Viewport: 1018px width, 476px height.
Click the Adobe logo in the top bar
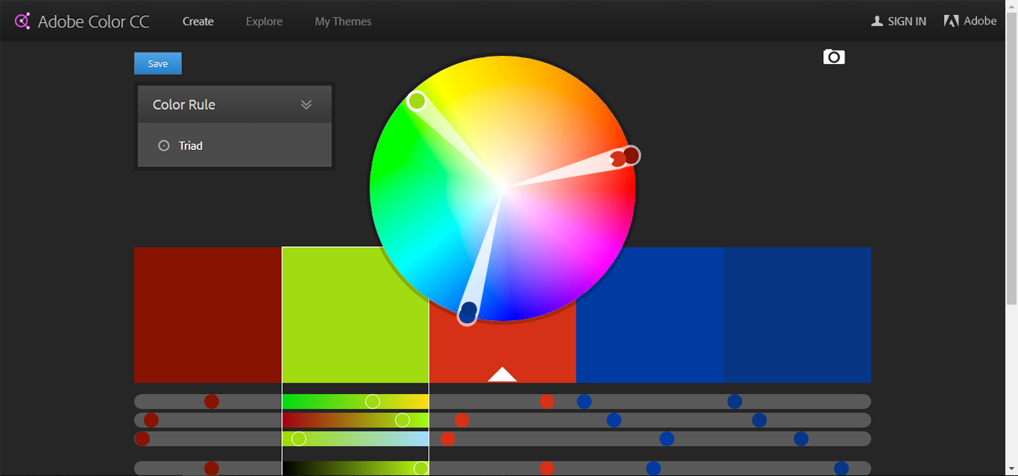point(951,20)
